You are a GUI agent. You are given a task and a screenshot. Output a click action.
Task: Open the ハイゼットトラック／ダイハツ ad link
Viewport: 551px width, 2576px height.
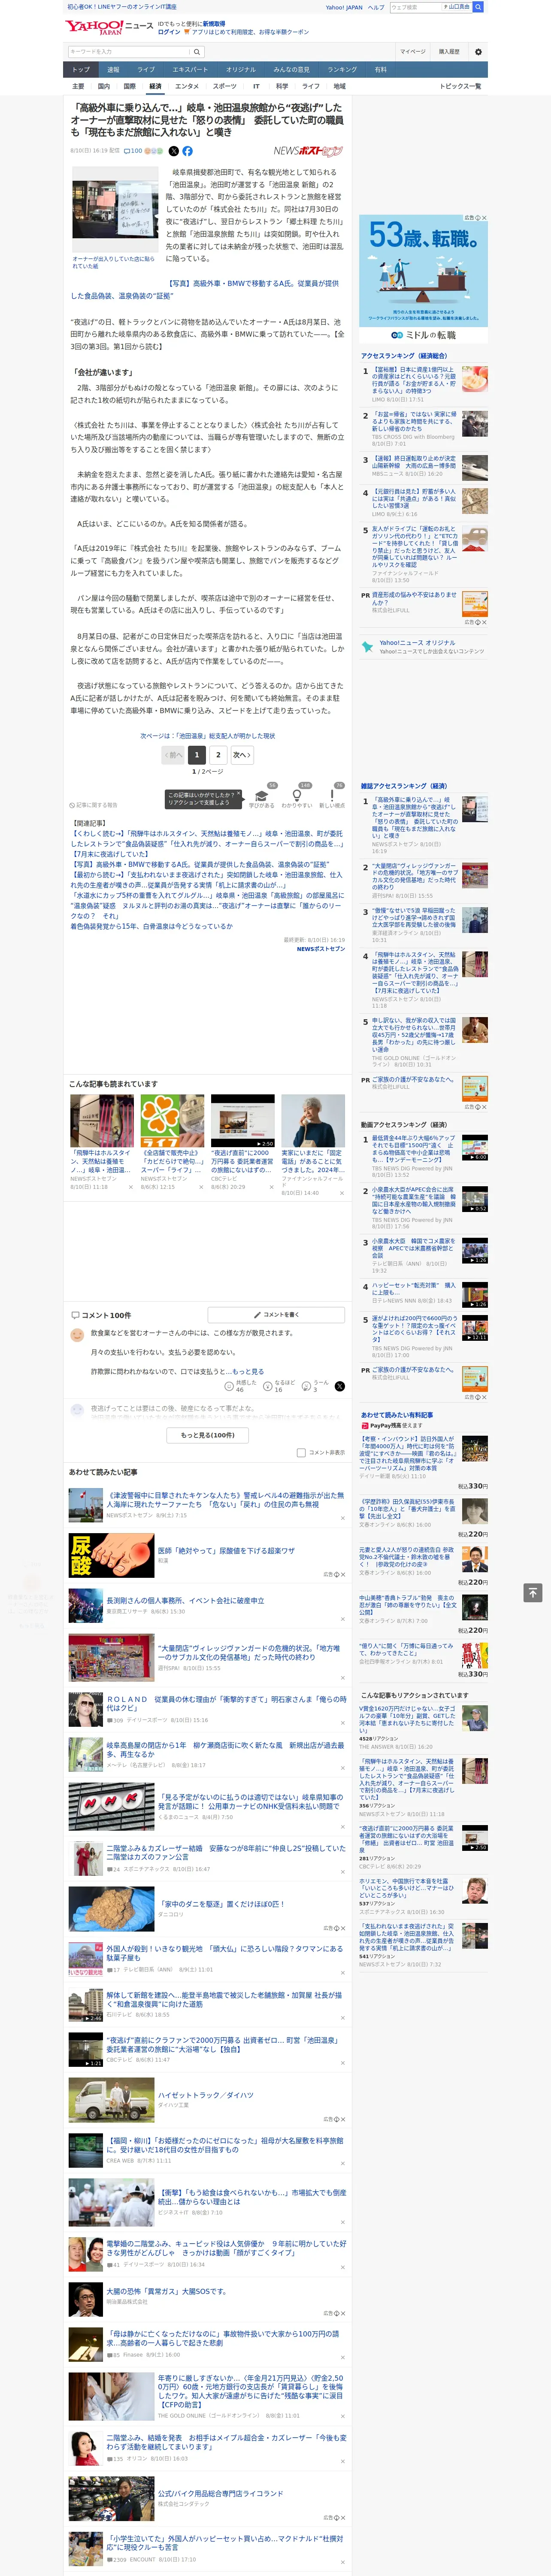[x=206, y=2095]
